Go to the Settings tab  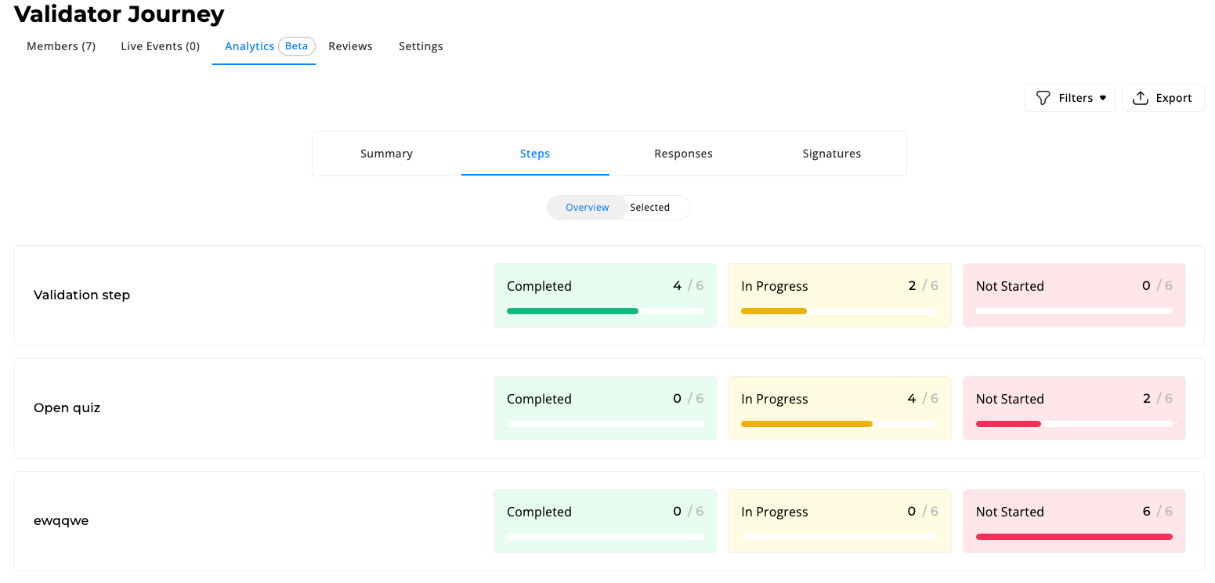click(421, 46)
